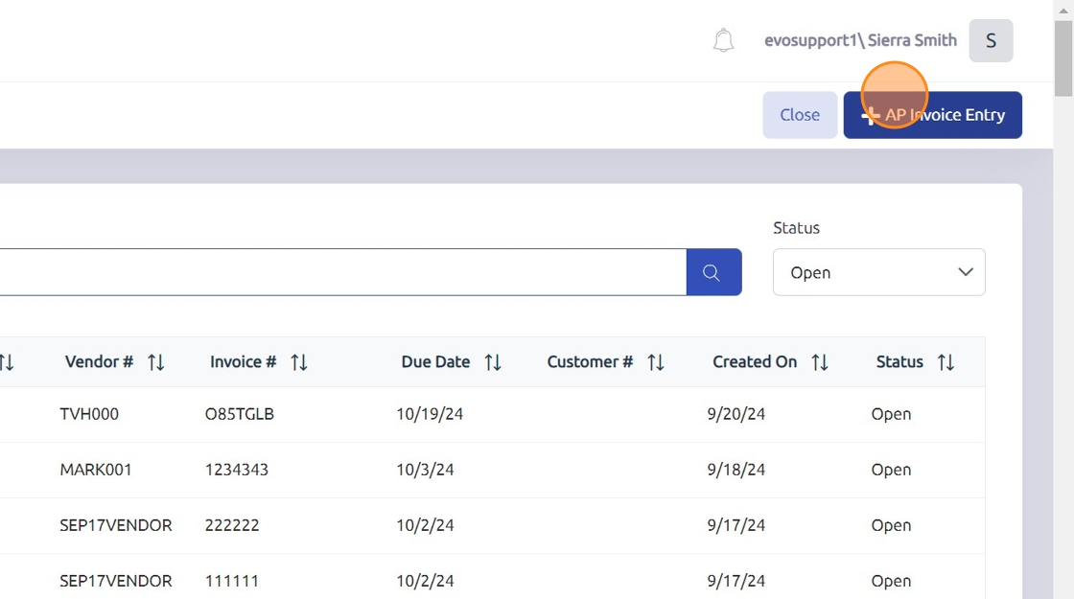Click the page vertical scrollbar
This screenshot has height=599, width=1074.
(1062, 288)
